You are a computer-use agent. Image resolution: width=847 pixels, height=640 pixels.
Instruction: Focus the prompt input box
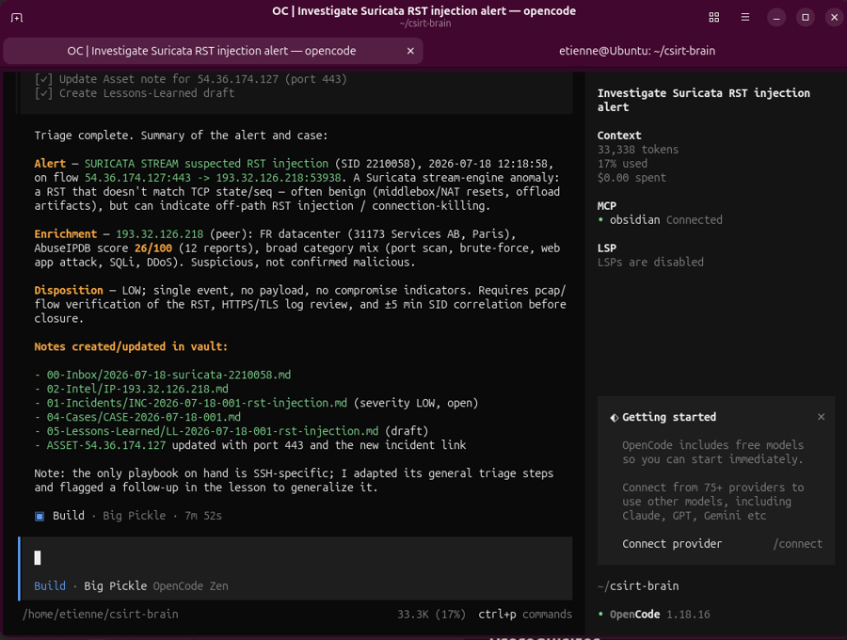[296, 558]
